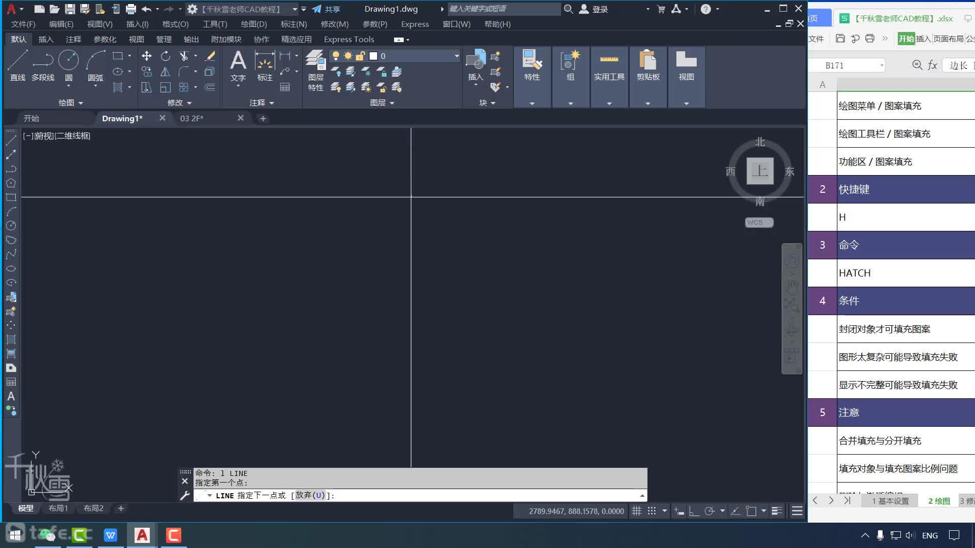Switch to the 布局1 layout tab

58,508
